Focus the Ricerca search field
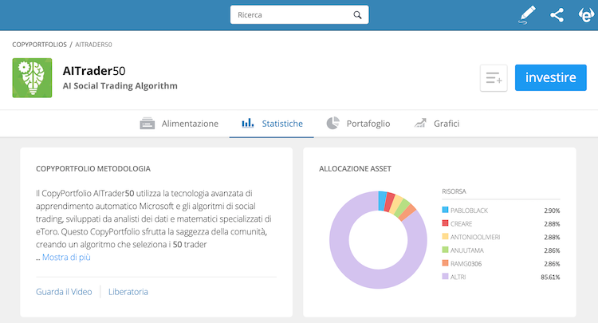 pyautogui.click(x=299, y=15)
